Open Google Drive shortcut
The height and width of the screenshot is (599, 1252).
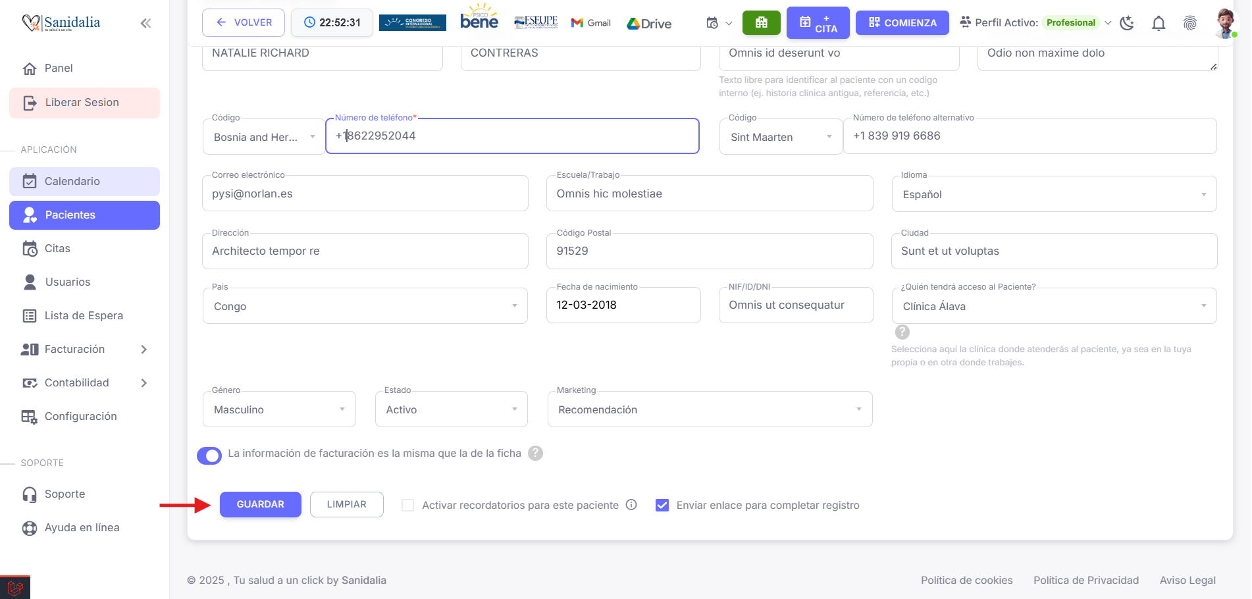(x=649, y=24)
